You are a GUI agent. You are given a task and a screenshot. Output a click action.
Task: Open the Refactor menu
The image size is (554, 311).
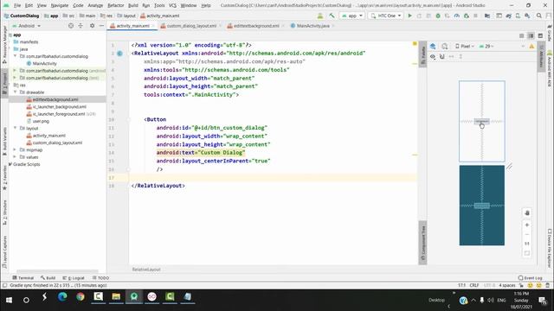tap(115, 5)
